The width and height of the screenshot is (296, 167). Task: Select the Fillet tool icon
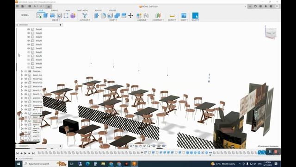[103, 15]
